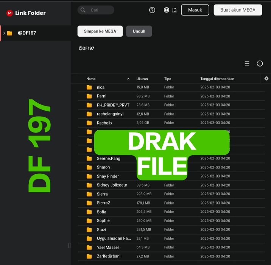Click folder icon of Zarifetürbanlı row
The width and height of the screenshot is (271, 265).
point(89,256)
